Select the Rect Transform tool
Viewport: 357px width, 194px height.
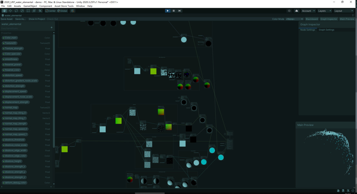point(28,10)
